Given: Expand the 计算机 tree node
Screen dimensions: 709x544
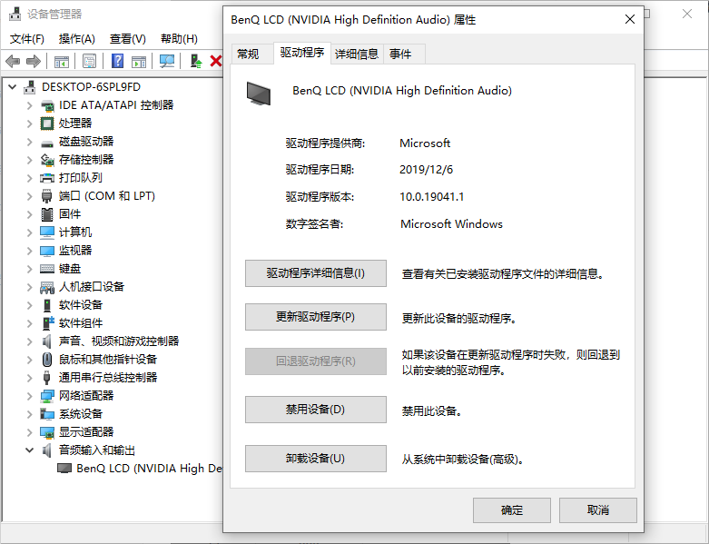Looking at the screenshot, I should pyautogui.click(x=29, y=232).
